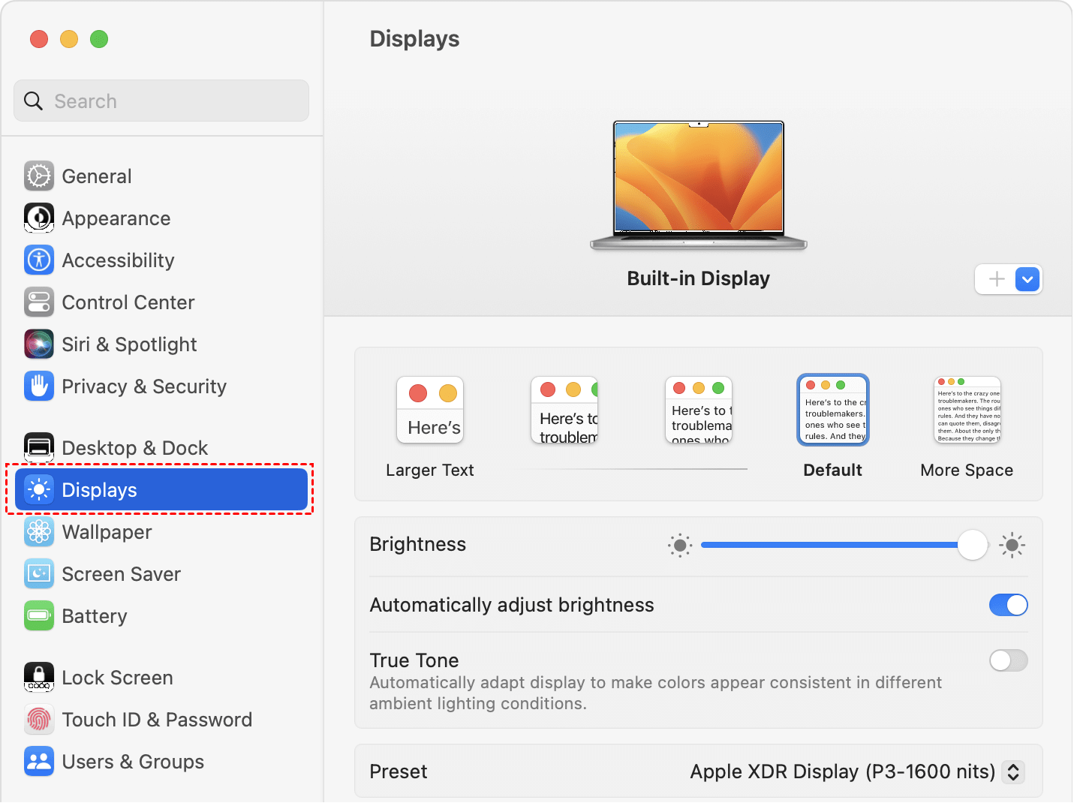The width and height of the screenshot is (1074, 803).
Task: Expand the blue chevron beside the plus button
Action: (1027, 279)
